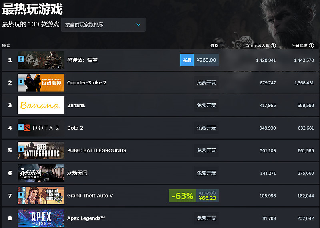Click the list badge icon on Dota 2 thumbnail
Viewport: 320px width, 228px height.
click(21, 127)
